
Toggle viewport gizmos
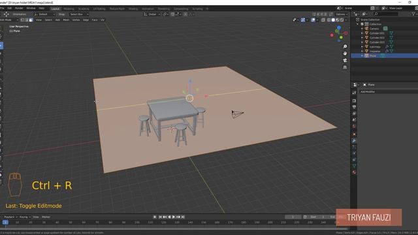[x=303, y=20]
